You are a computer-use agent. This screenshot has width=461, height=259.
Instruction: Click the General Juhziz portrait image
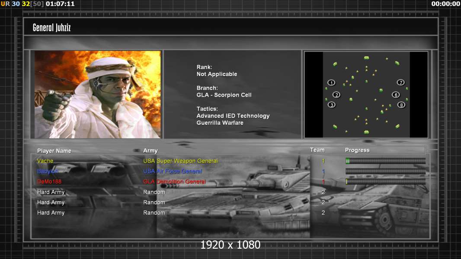(x=98, y=95)
